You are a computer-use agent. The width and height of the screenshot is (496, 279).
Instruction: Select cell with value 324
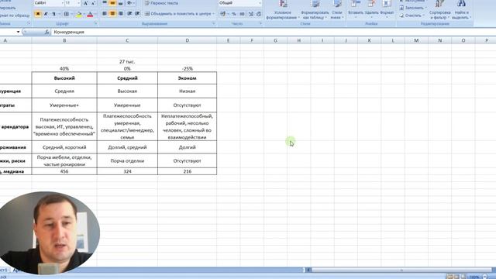click(x=127, y=171)
